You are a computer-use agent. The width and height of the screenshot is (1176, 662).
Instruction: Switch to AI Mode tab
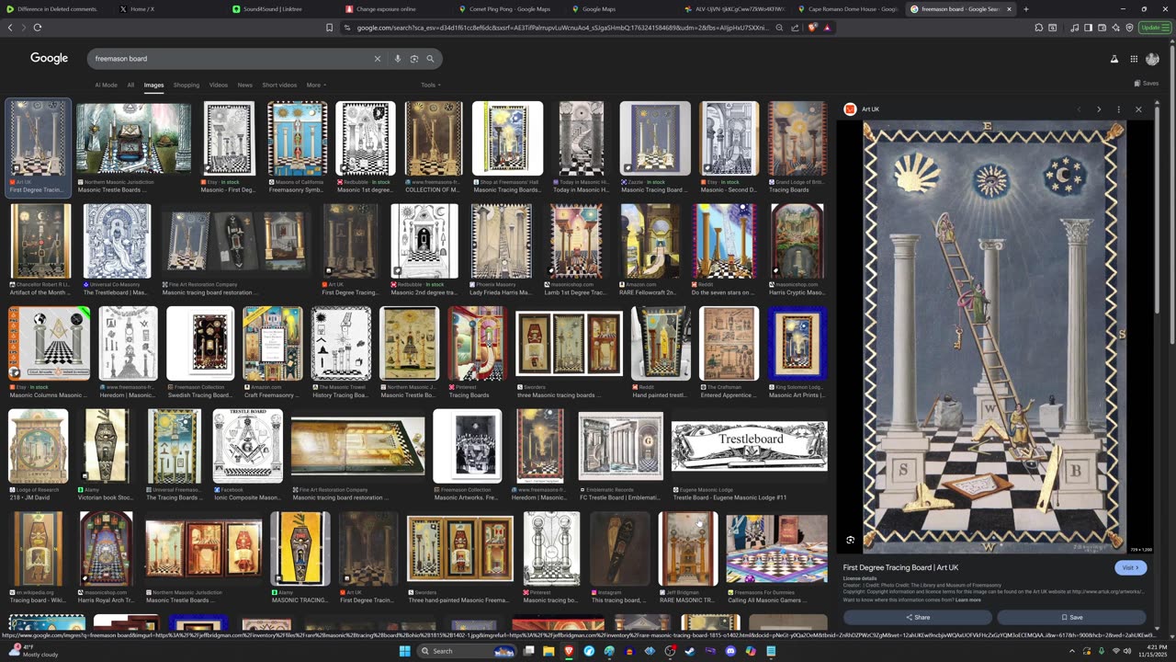(106, 85)
